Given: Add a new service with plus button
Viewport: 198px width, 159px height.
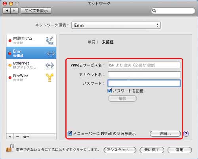Looking at the screenshot, I should pos(10,137).
